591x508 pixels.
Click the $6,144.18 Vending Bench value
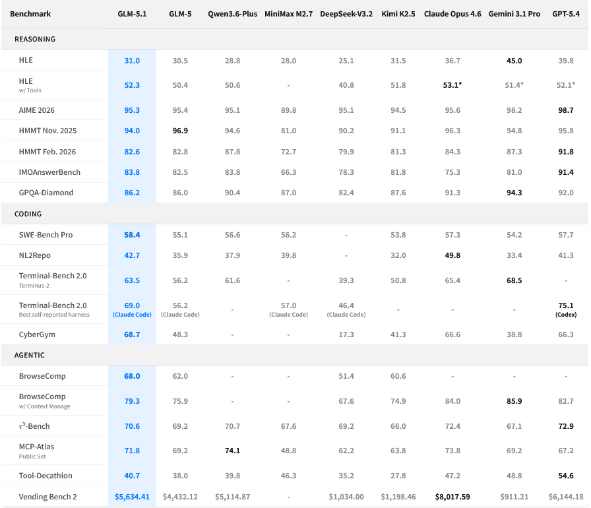coord(566,497)
